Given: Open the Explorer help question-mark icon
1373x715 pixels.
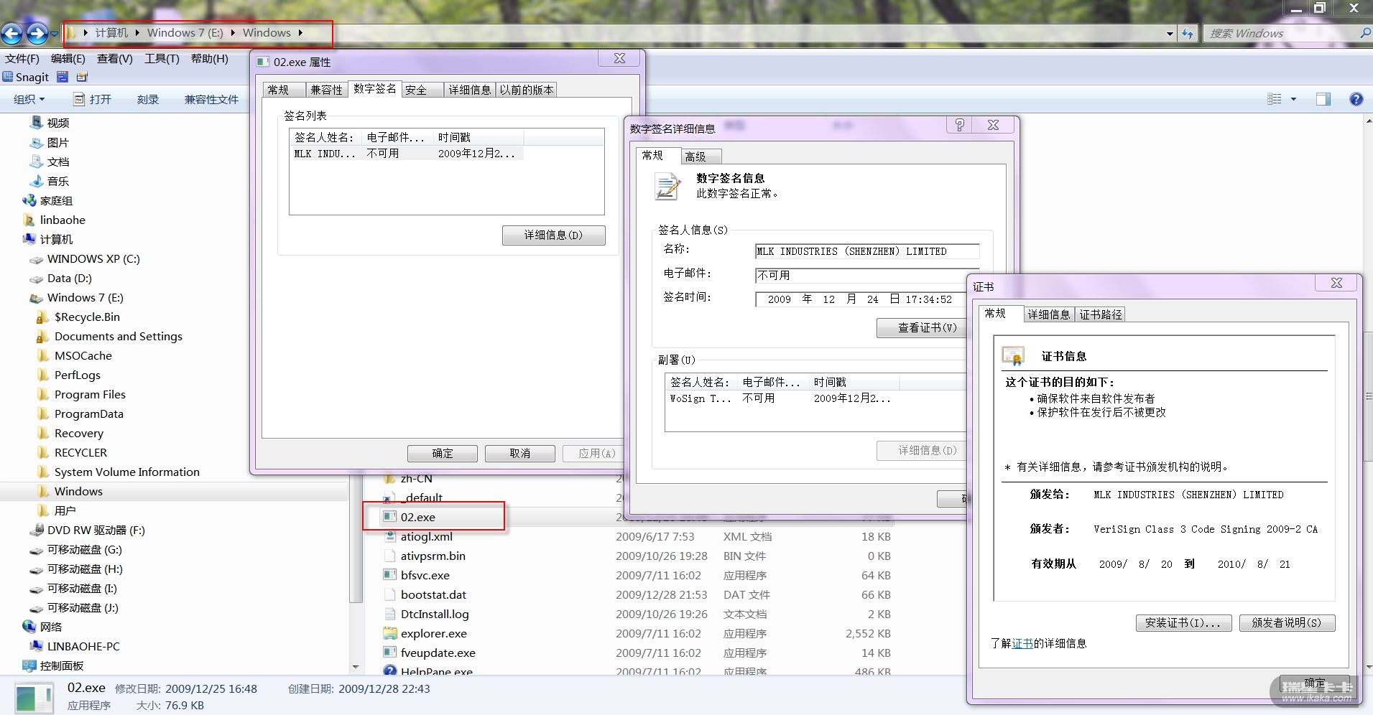Looking at the screenshot, I should (1356, 99).
